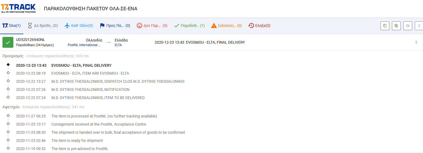
Task: Click the latest status summary text in header row
Action: 200,42
